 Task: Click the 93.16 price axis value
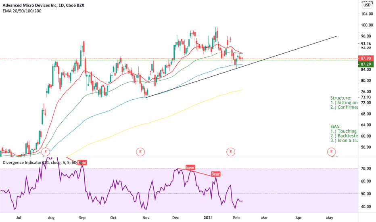366,44
